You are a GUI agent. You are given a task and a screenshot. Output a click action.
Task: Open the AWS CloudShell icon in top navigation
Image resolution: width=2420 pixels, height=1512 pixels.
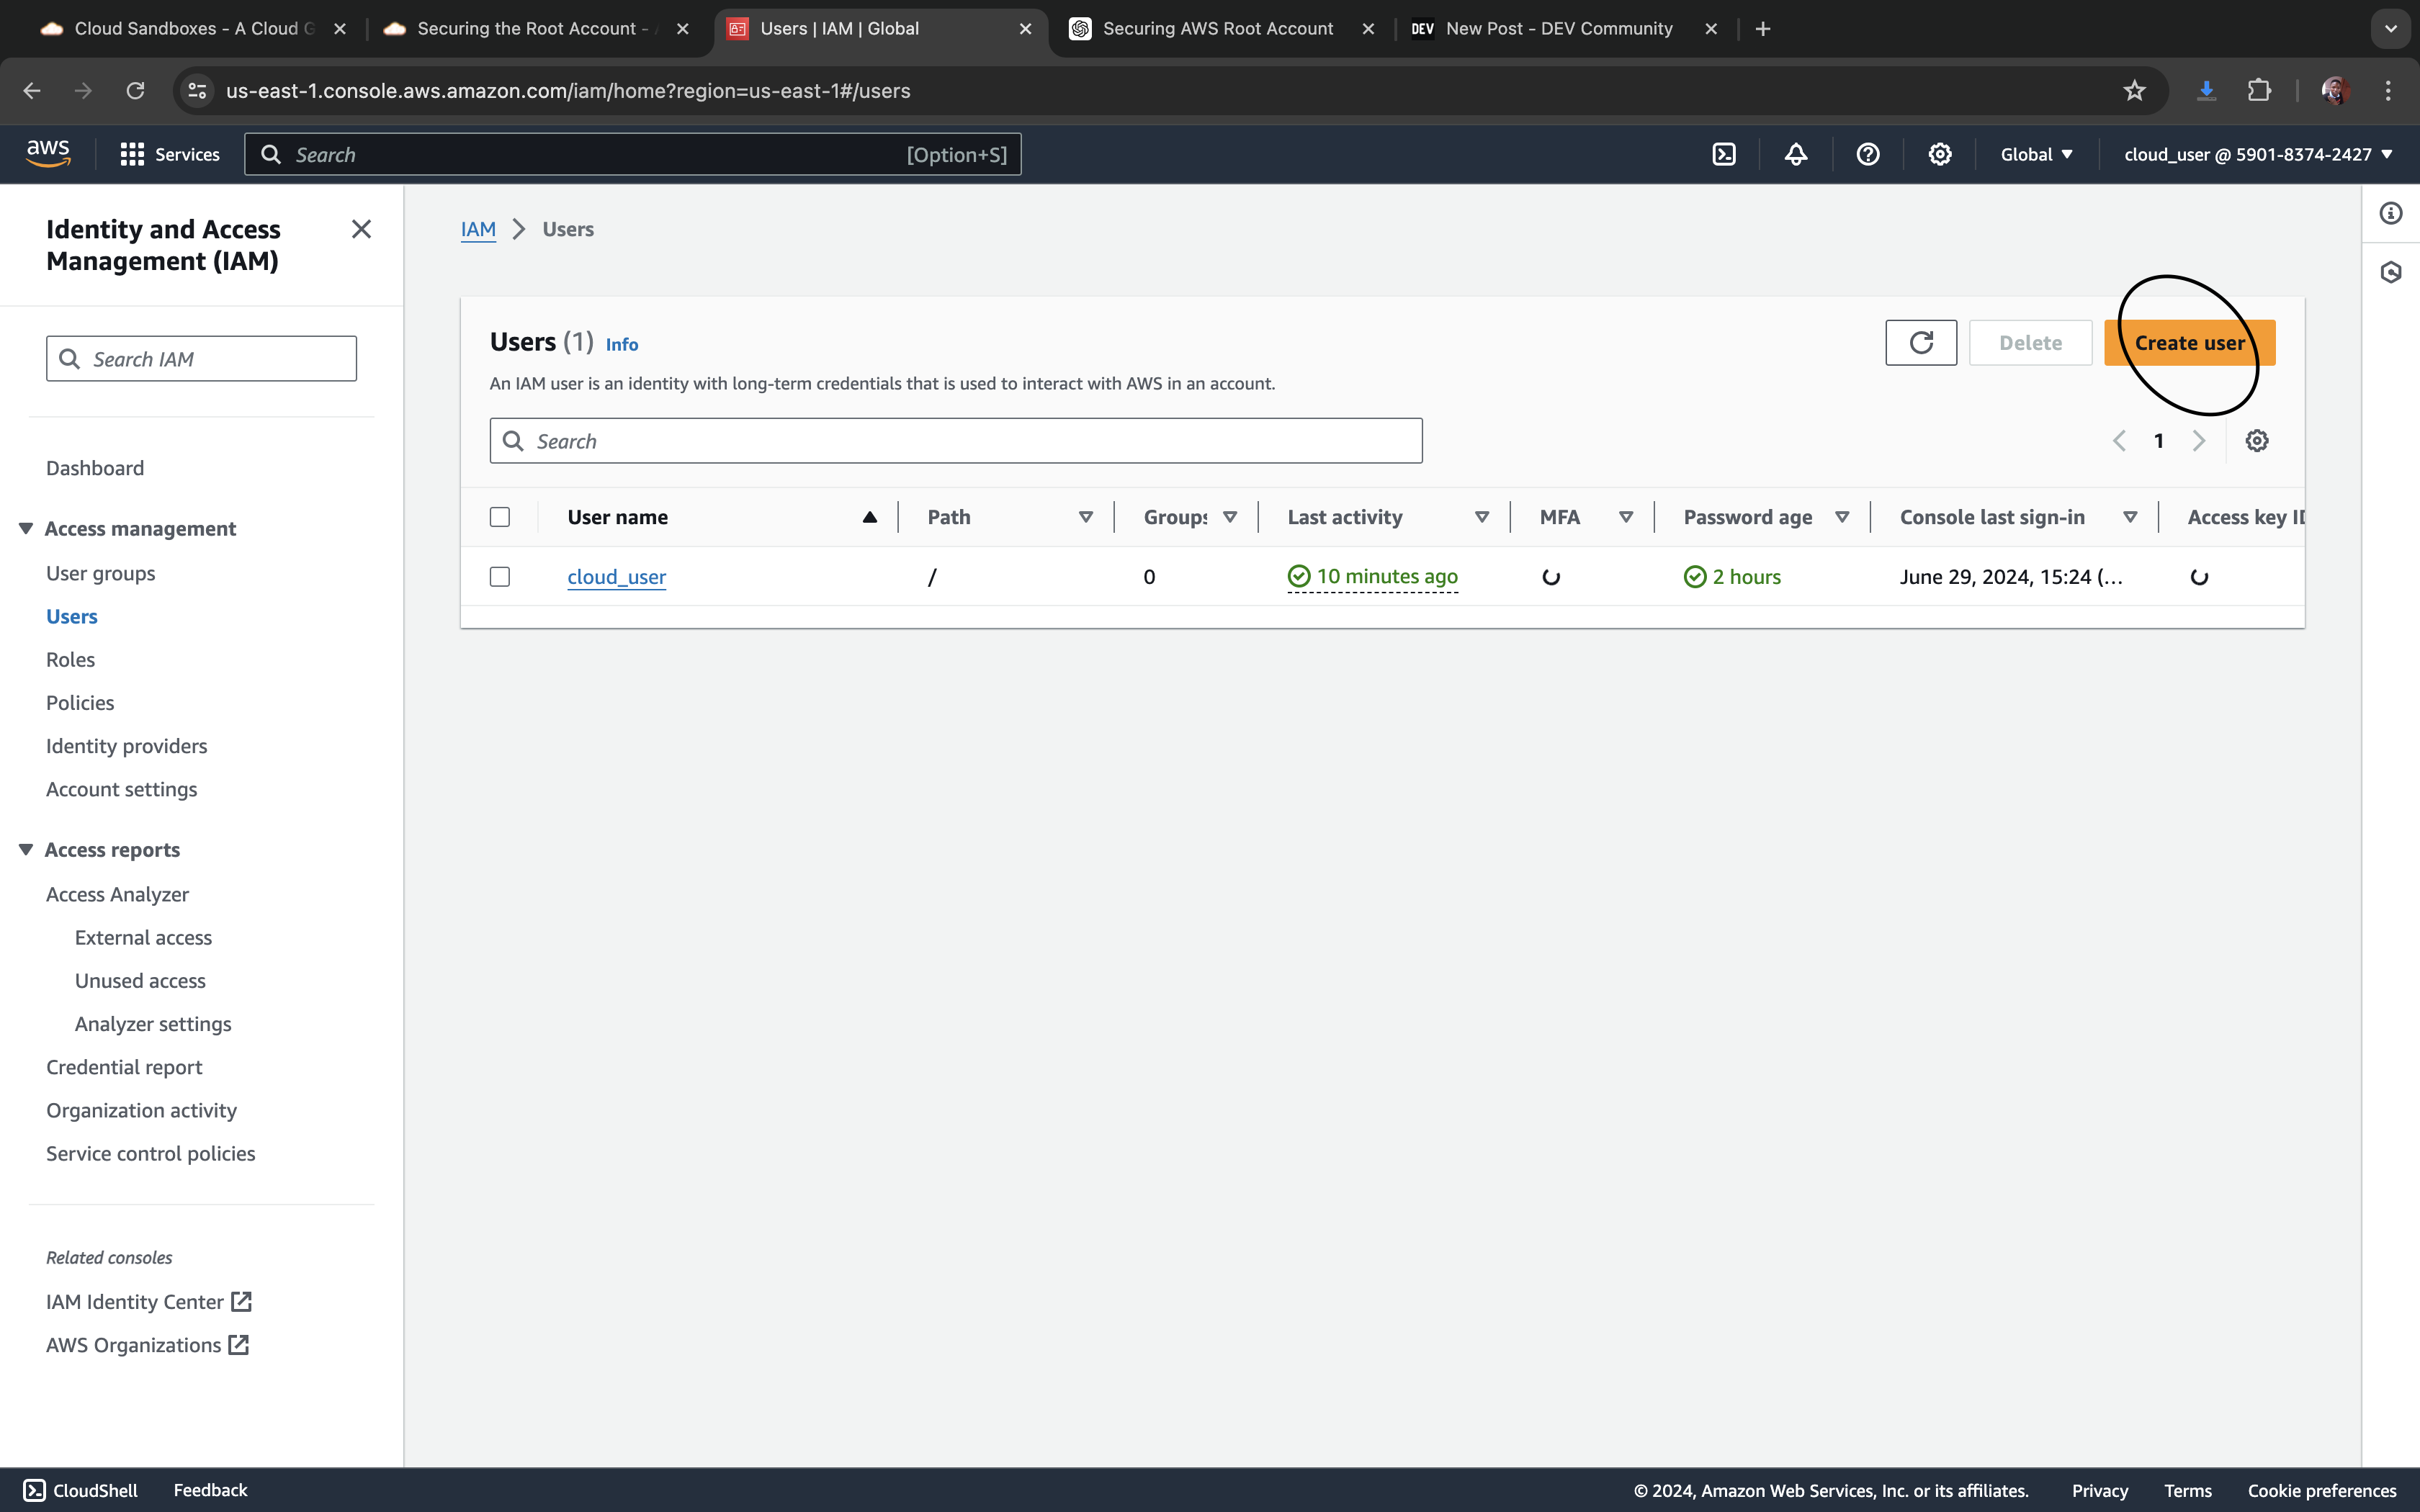click(1724, 154)
